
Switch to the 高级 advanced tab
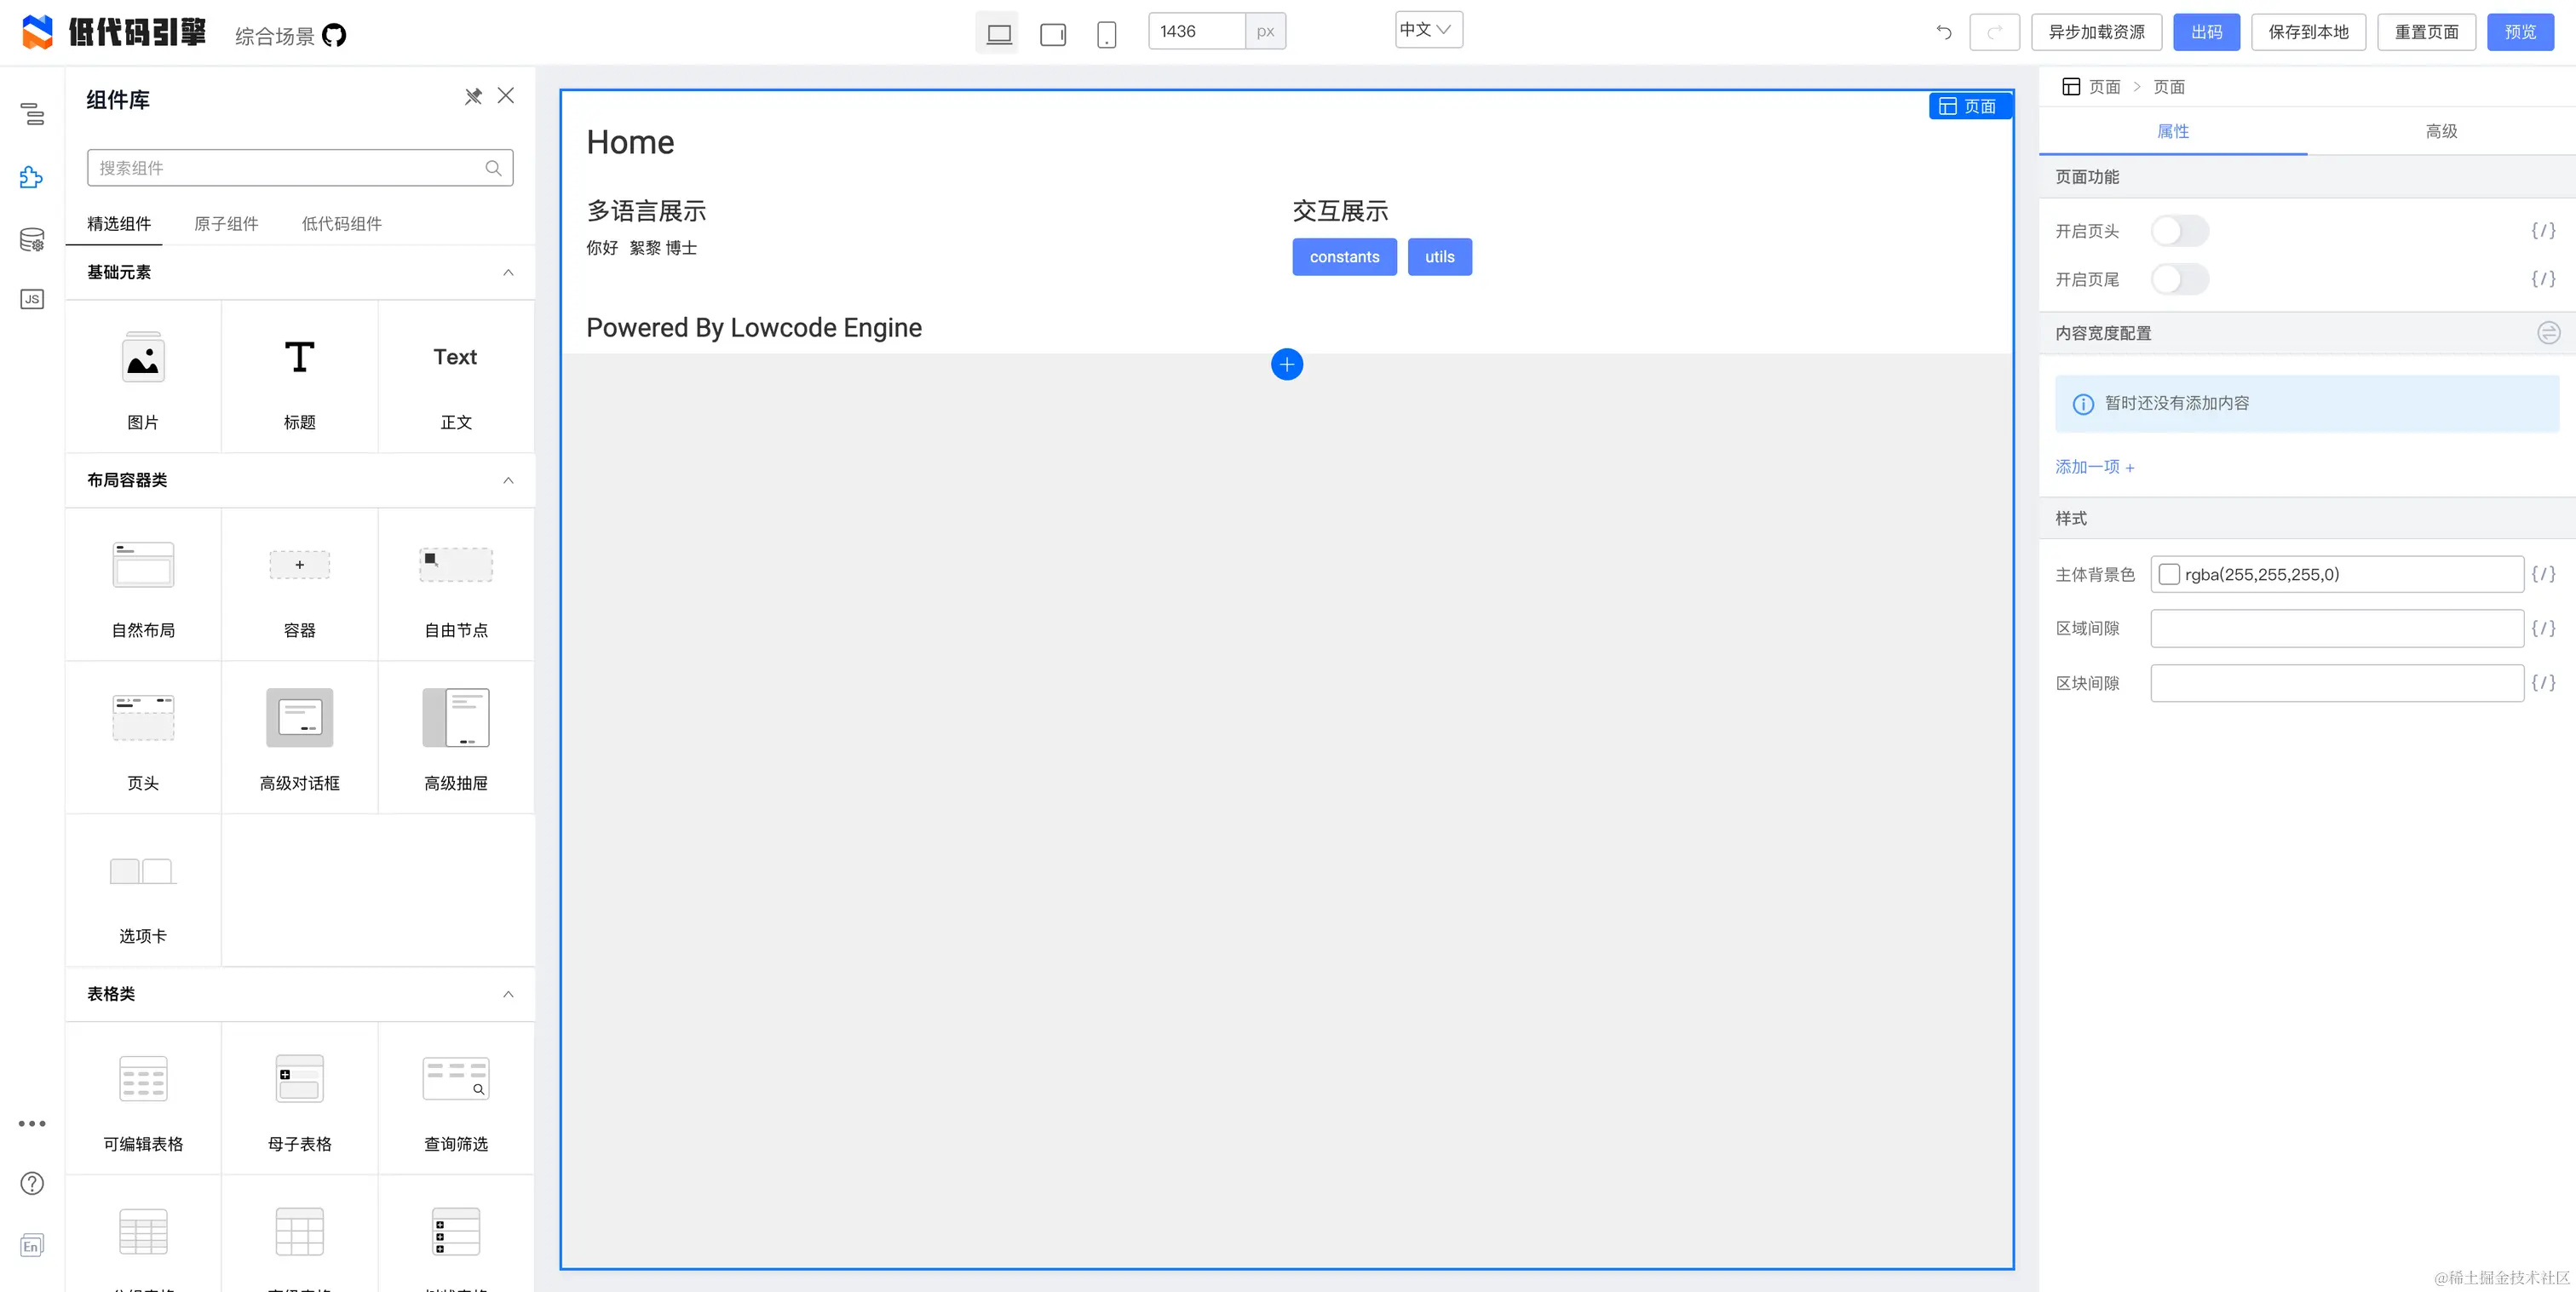(2441, 131)
